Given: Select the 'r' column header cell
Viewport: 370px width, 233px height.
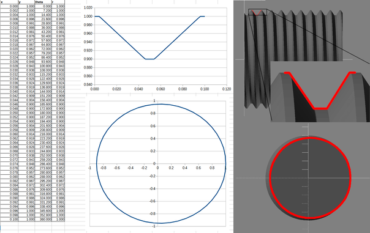Looking at the screenshot, I should click(x=58, y=2).
